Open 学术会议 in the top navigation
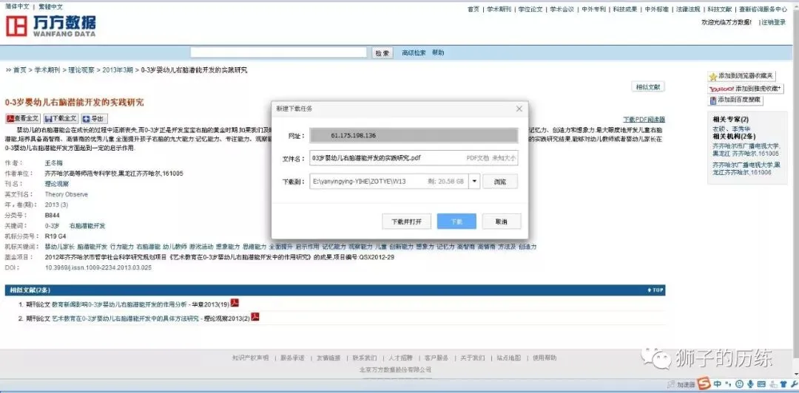The height and width of the screenshot is (393, 799). coord(562,9)
